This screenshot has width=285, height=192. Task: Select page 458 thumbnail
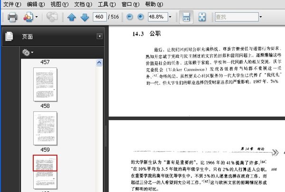pos(45,128)
